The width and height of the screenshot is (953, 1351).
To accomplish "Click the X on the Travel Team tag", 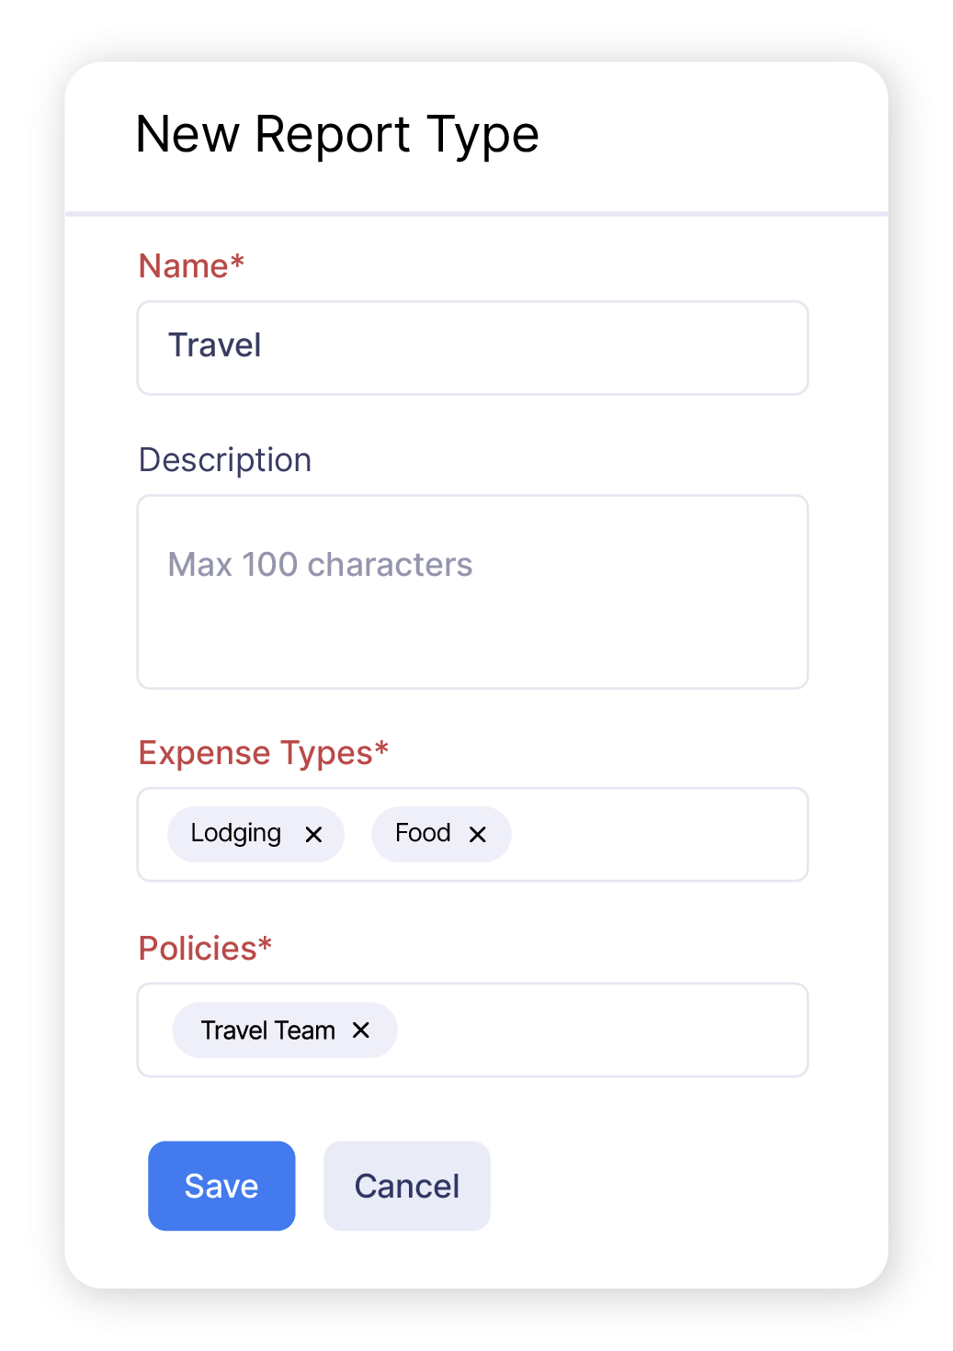I will point(360,1030).
